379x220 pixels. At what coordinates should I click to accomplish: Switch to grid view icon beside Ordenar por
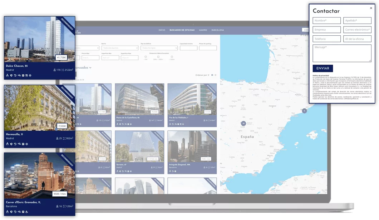click(212, 75)
